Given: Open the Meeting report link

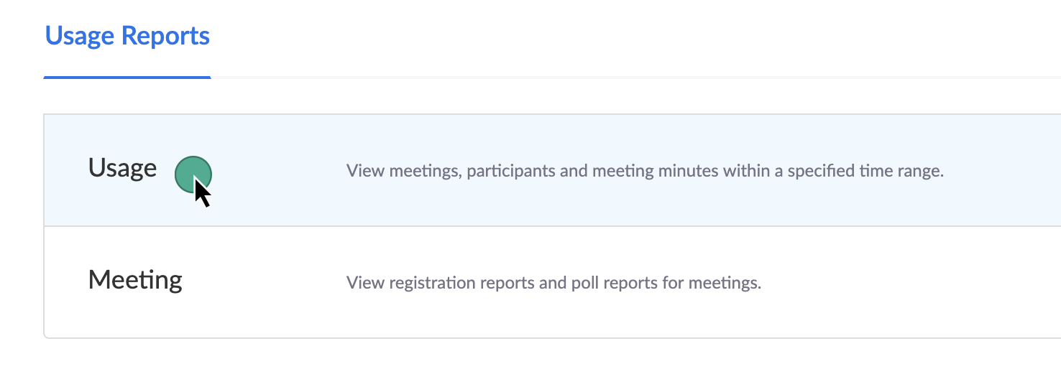Looking at the screenshot, I should pos(135,279).
